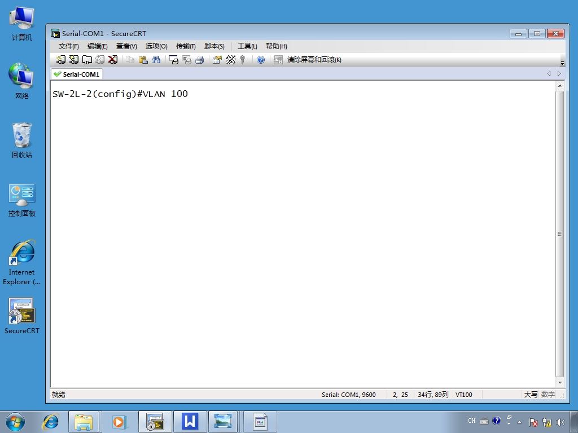Show hidden tray icons arrow
This screenshot has height=433, width=578.
tap(520, 422)
